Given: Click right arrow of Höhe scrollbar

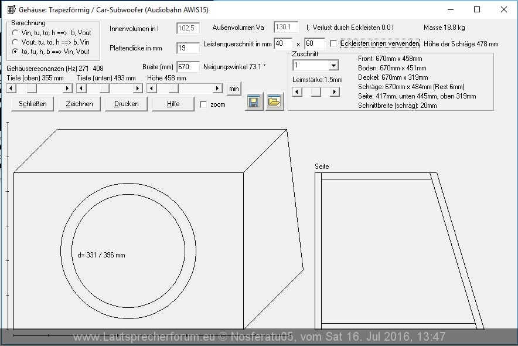Looking at the screenshot, I should point(217,89).
